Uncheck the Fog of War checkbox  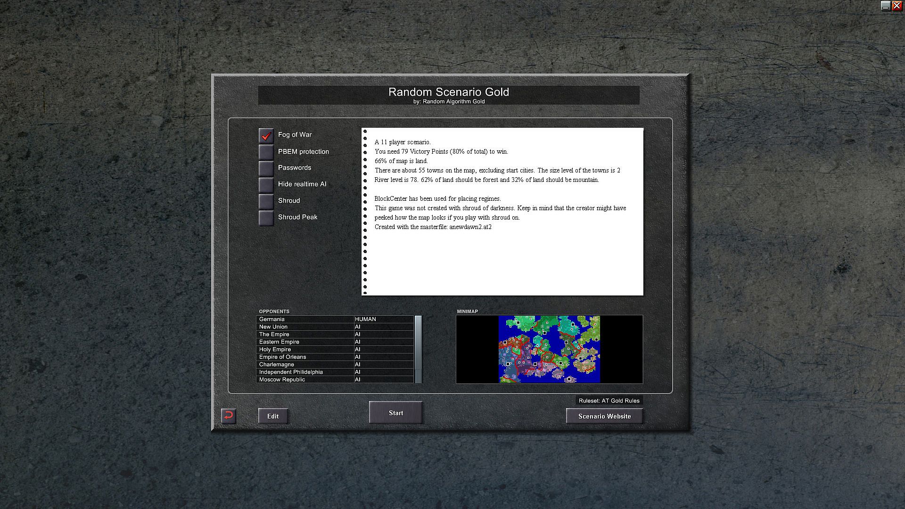tap(266, 135)
